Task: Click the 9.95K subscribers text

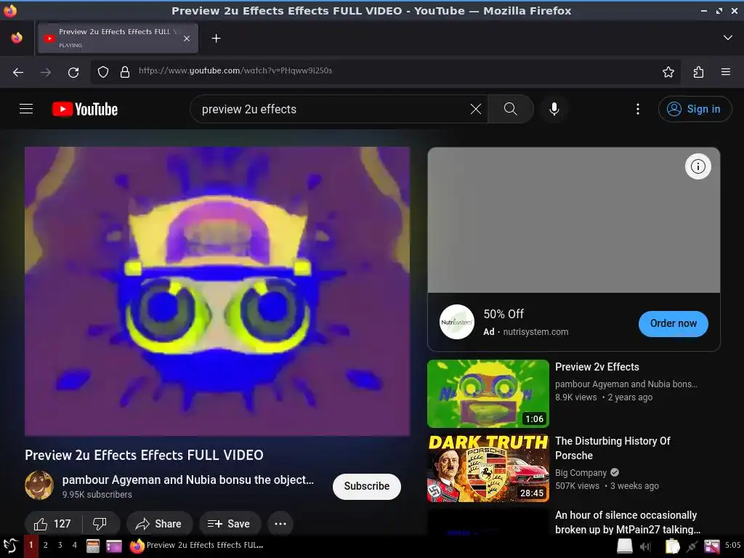Action: [x=97, y=494]
